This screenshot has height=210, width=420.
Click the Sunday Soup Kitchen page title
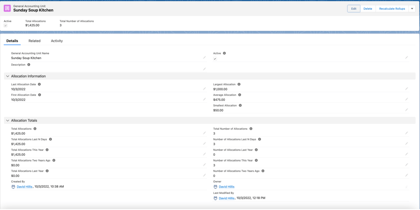33,10
